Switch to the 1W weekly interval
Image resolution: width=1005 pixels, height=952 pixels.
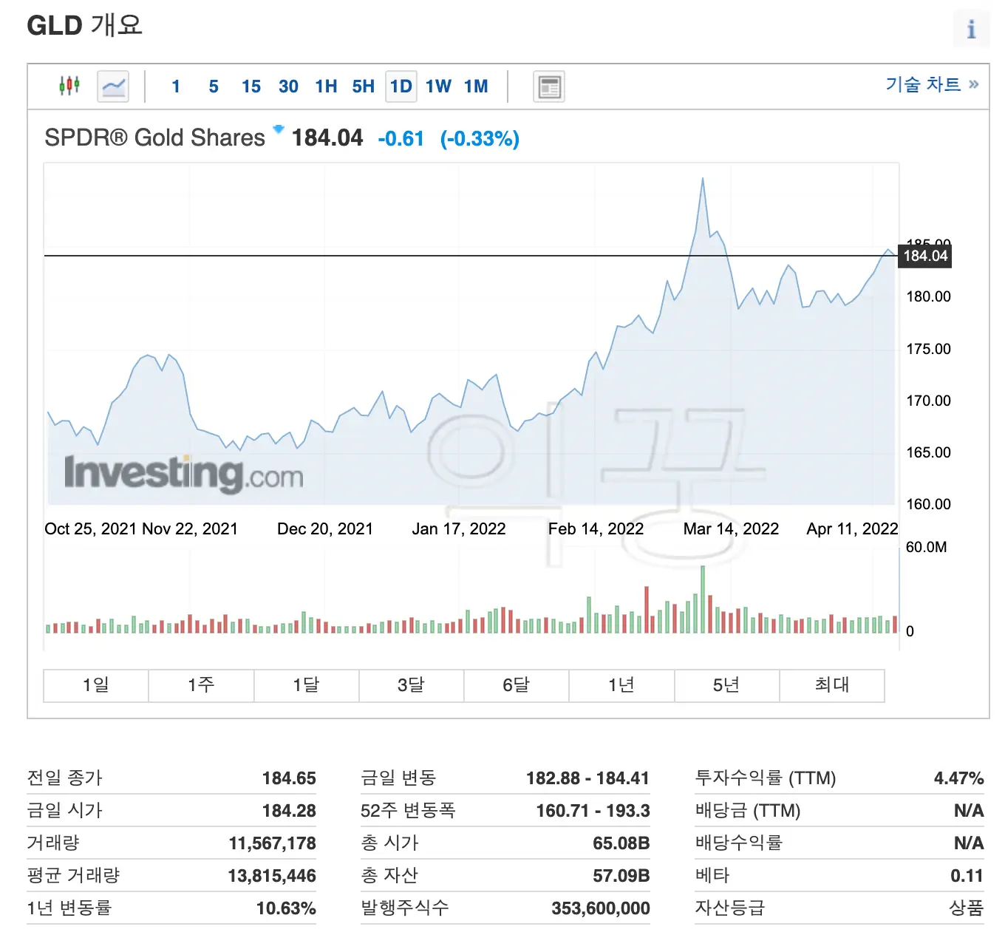point(438,86)
